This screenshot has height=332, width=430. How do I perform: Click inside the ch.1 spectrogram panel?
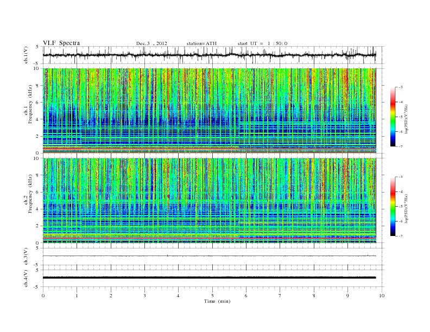[209, 111]
